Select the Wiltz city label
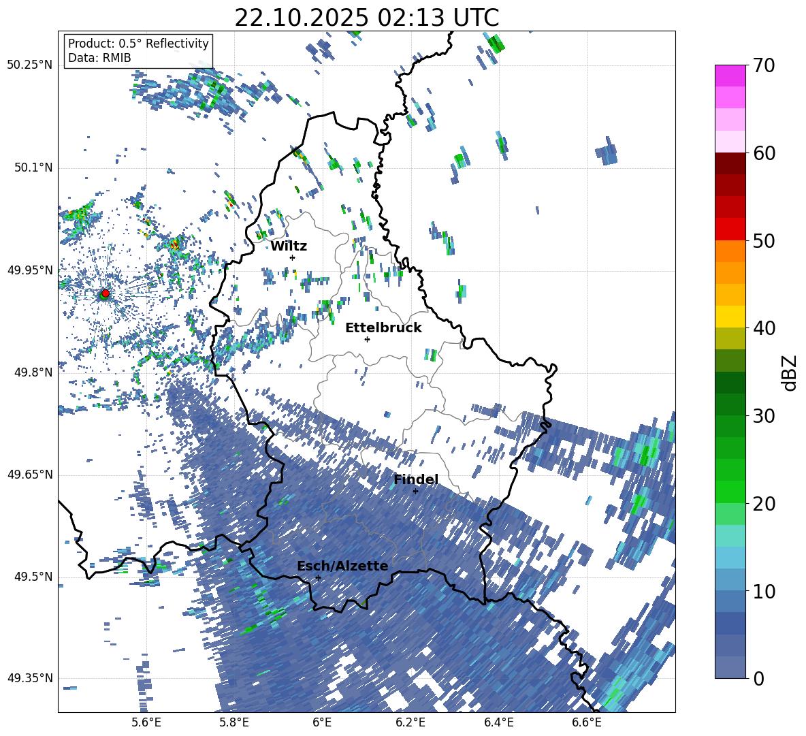806x736 pixels. coord(289,246)
